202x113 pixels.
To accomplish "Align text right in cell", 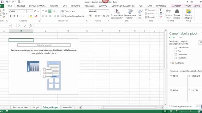I will [x=50, y=16].
